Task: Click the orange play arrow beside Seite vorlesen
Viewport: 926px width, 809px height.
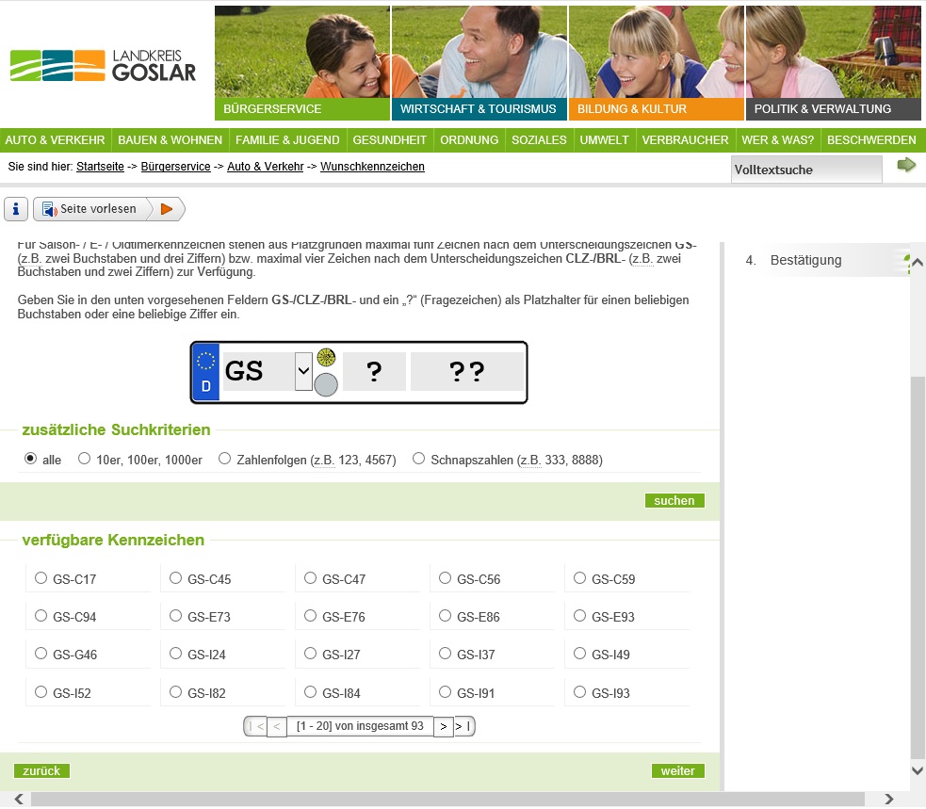Action: (167, 209)
